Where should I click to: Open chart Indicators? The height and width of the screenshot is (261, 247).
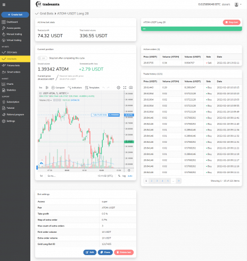[x=75, y=87]
